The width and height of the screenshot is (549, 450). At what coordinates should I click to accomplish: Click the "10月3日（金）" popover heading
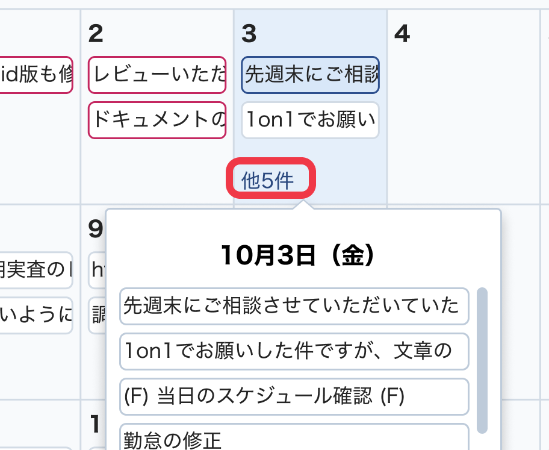(x=298, y=255)
